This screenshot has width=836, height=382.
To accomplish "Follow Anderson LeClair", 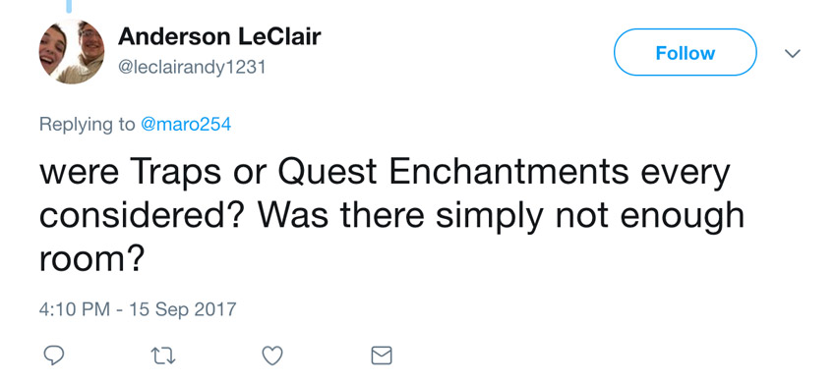I will (686, 52).
